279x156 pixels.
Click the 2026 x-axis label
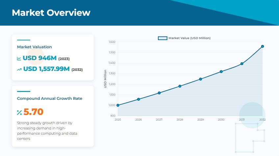139,120
